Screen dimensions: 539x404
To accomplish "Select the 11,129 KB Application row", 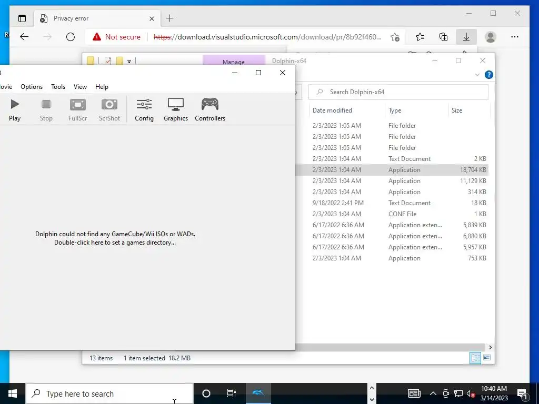I will [392, 181].
